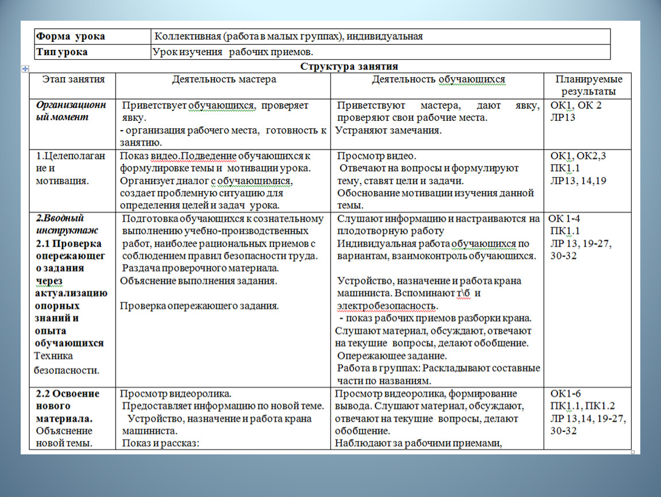Screen dimensions: 661x497
Task: Click the '2.2 Освоение нового материала.' stage heading
Action: (67, 406)
